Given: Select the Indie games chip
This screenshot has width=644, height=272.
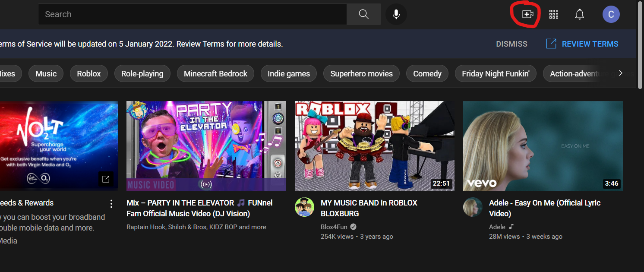Looking at the screenshot, I should click(289, 73).
